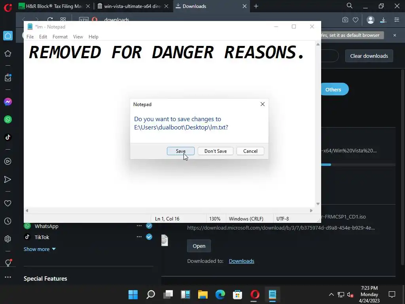405x304 pixels.
Task: Open WhatsApp row three-dot options
Action: point(139,226)
